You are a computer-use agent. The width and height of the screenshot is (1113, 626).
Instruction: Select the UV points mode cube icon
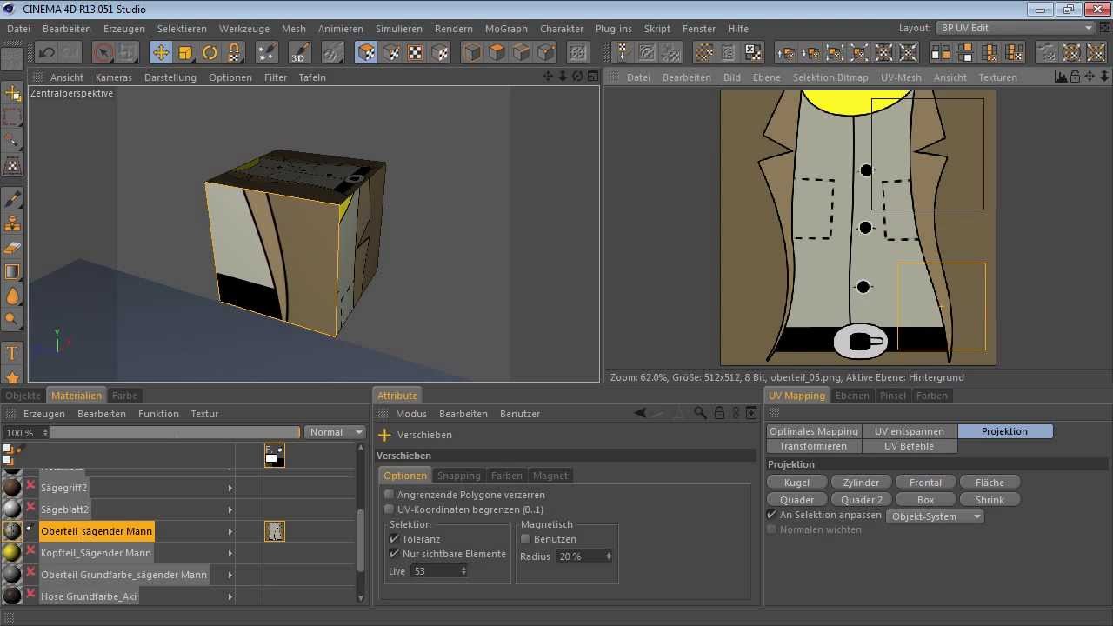pyautogui.click(x=391, y=52)
